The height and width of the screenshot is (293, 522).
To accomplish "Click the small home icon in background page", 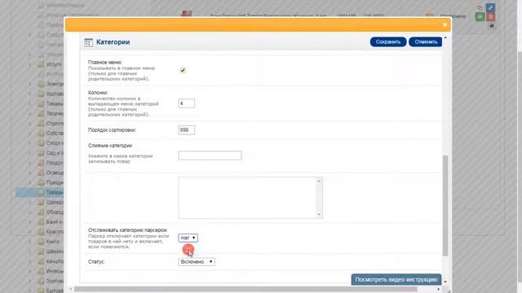I will coord(491,26).
